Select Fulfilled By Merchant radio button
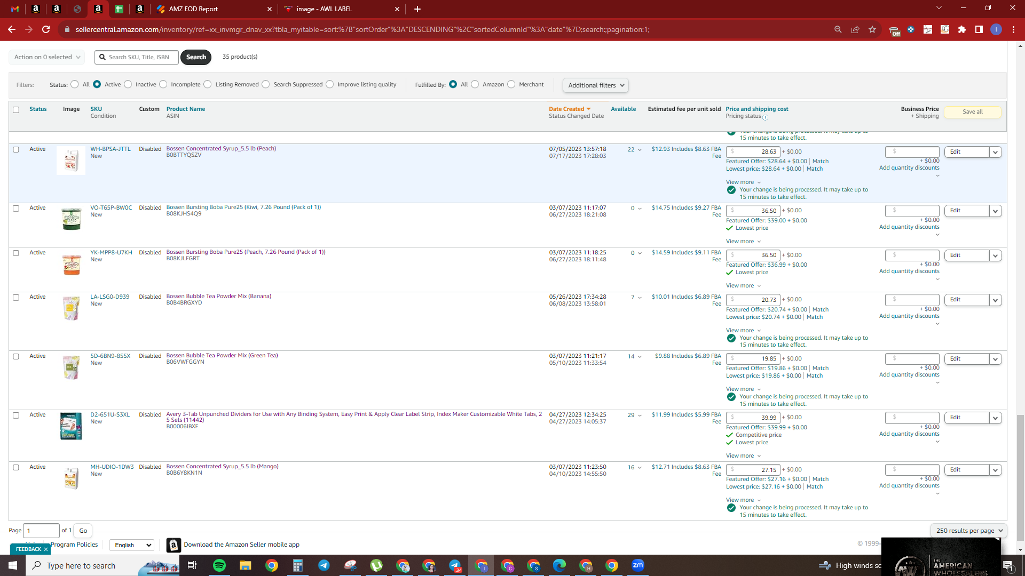Image resolution: width=1025 pixels, height=576 pixels. (x=511, y=84)
